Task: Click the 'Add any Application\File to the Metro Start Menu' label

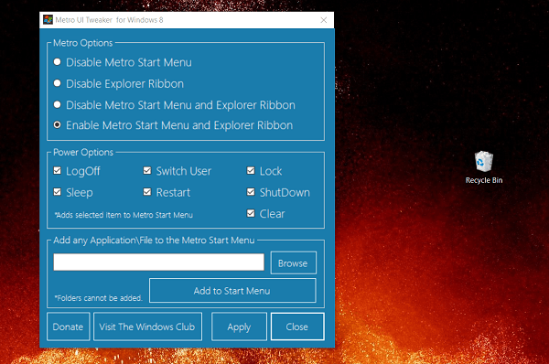Action: (x=154, y=241)
